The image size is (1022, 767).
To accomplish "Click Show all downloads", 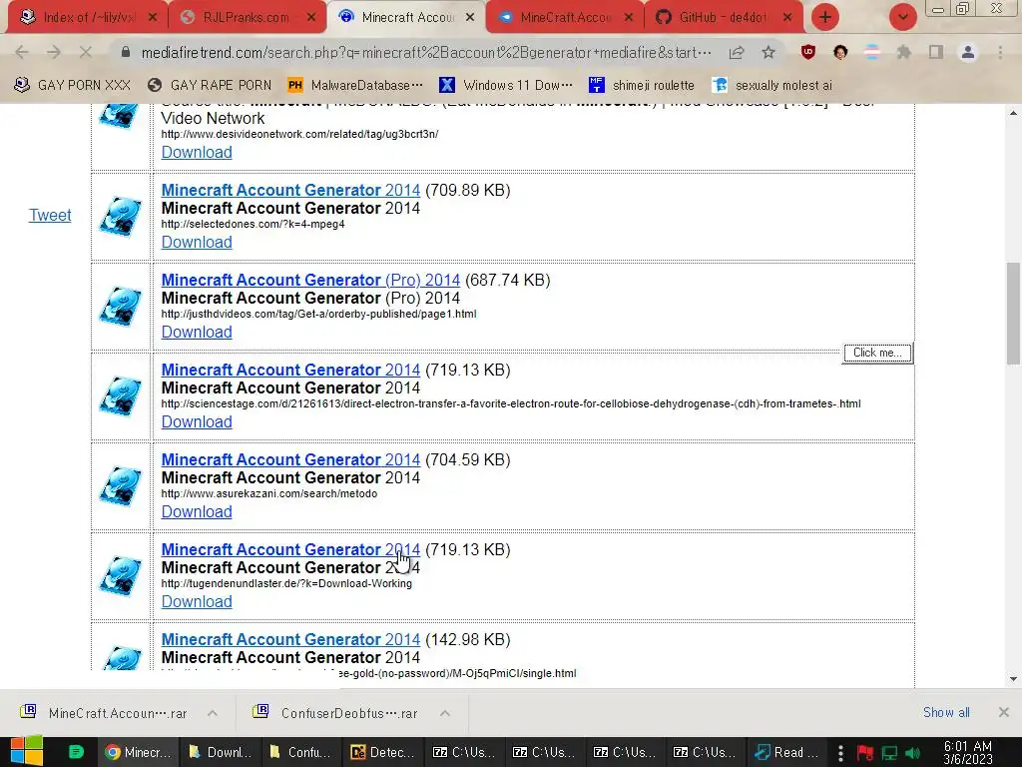I will (946, 712).
